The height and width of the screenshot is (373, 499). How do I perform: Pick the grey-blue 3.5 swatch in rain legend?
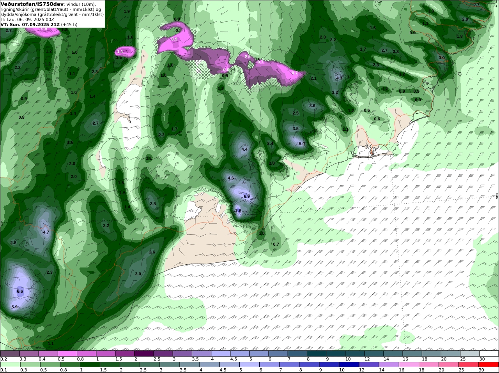point(189,364)
